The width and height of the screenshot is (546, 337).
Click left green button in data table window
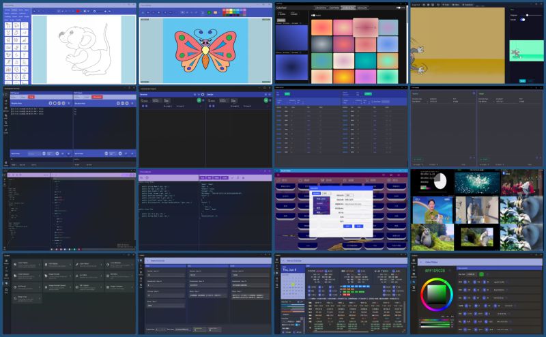(287, 94)
